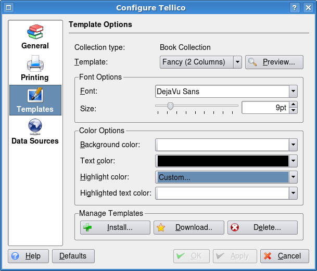Open the Preview template button
317x271 pixels.
pos(274,62)
